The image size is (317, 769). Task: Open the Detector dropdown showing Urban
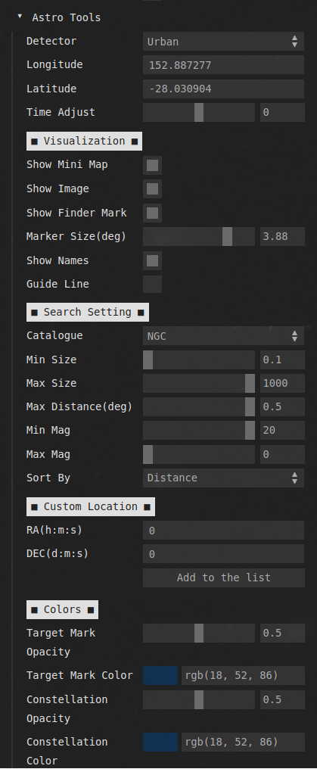click(223, 41)
